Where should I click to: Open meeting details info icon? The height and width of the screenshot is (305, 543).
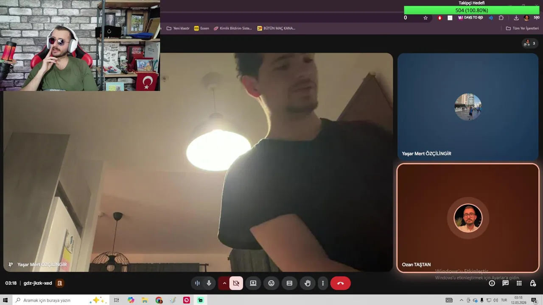click(492, 283)
